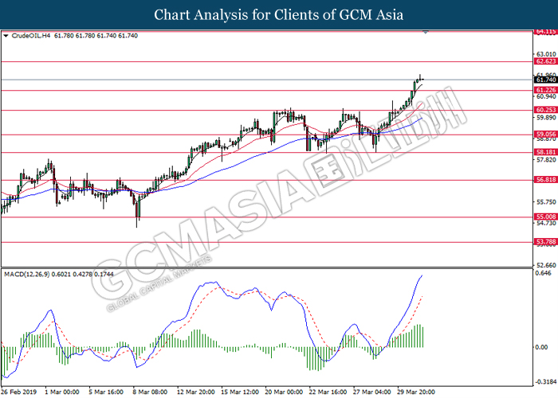
Task: Click the 53.788 price level label
Action: [546, 242]
